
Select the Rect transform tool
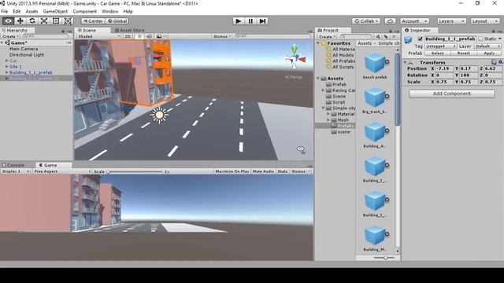56,21
